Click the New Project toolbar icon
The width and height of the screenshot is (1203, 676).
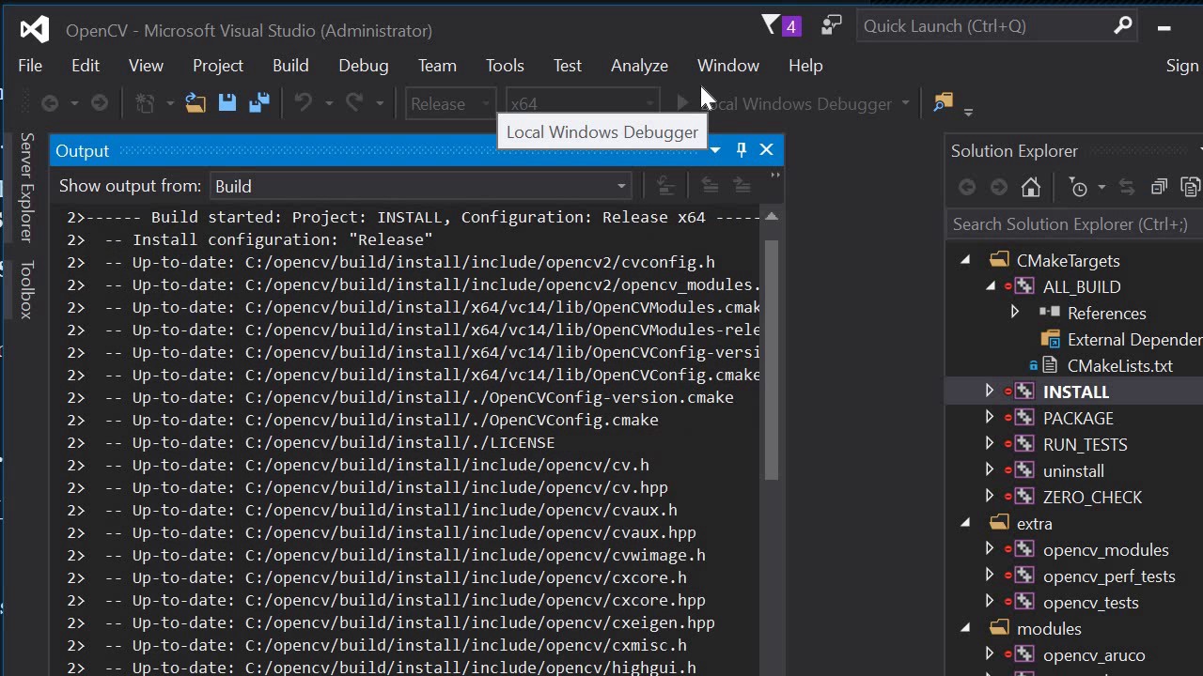tap(145, 103)
